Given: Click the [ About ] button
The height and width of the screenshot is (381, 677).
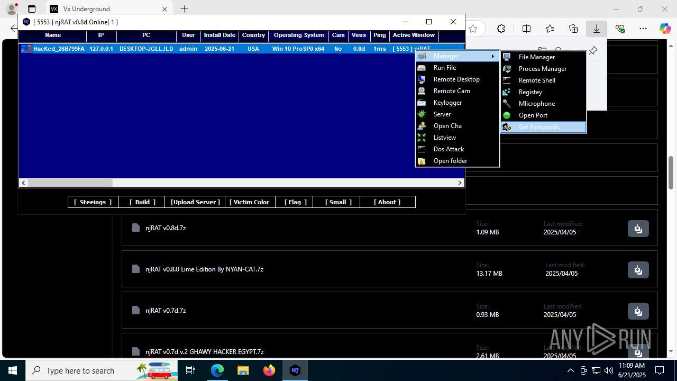Looking at the screenshot, I should (x=387, y=202).
